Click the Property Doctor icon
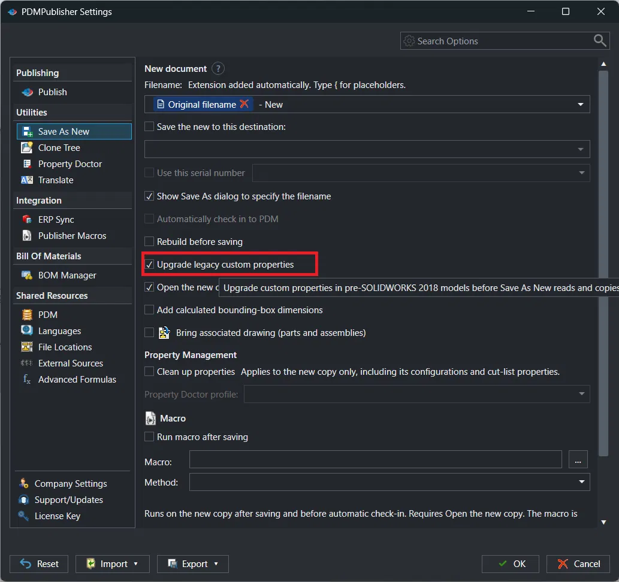Viewport: 619px width, 582px height. (x=27, y=163)
